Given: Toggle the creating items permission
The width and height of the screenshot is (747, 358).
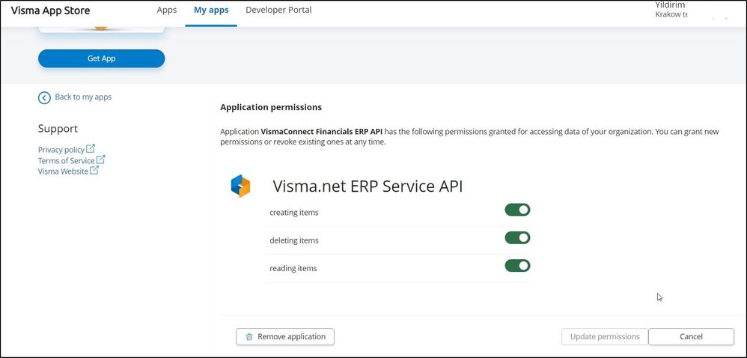Looking at the screenshot, I should (517, 210).
